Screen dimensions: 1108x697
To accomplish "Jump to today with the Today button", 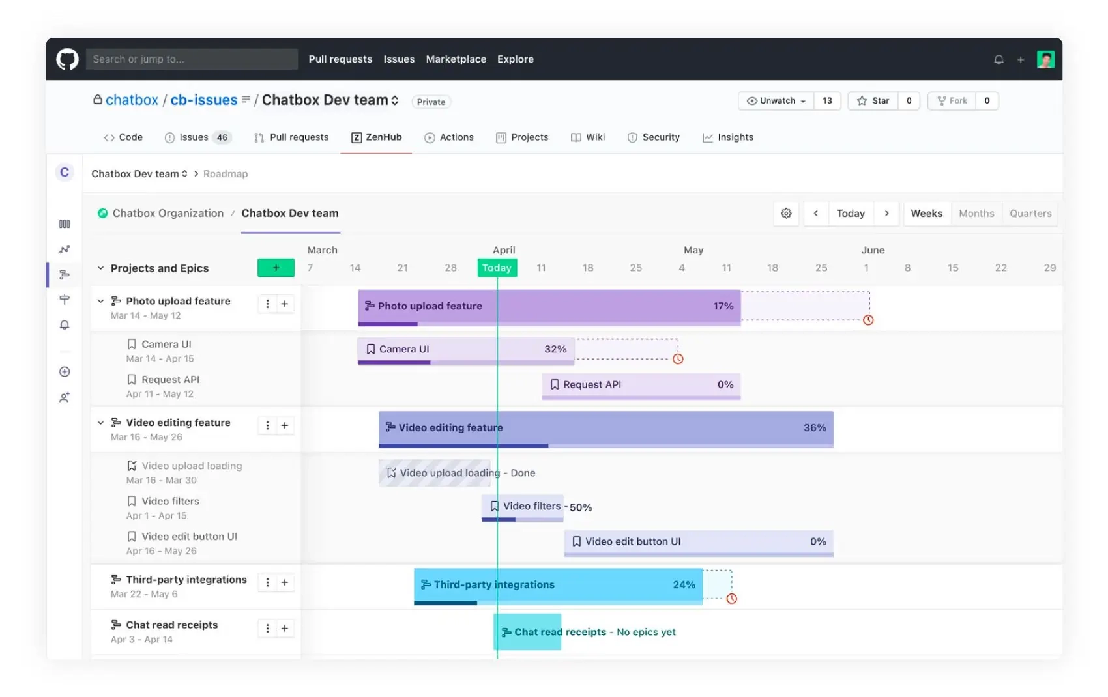I will (851, 214).
